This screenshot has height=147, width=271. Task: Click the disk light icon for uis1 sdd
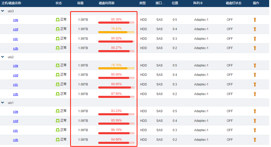coord(255,121)
